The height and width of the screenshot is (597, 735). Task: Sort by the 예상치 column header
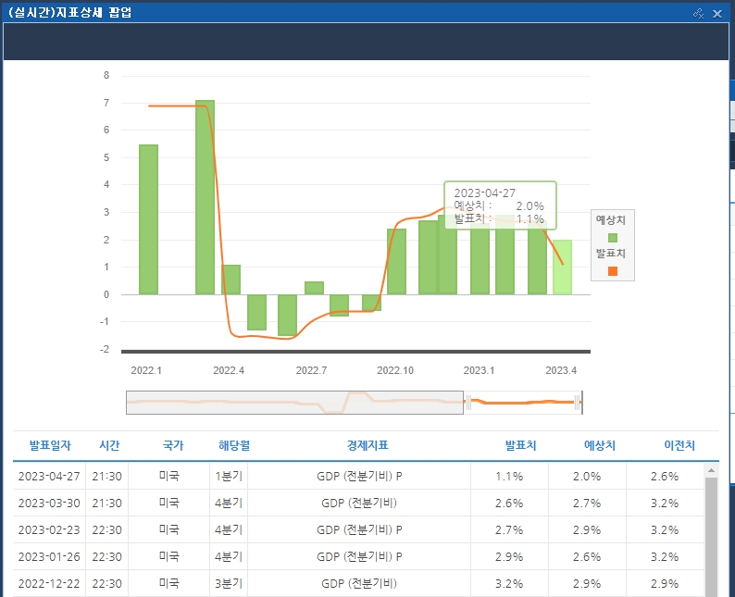click(600, 445)
